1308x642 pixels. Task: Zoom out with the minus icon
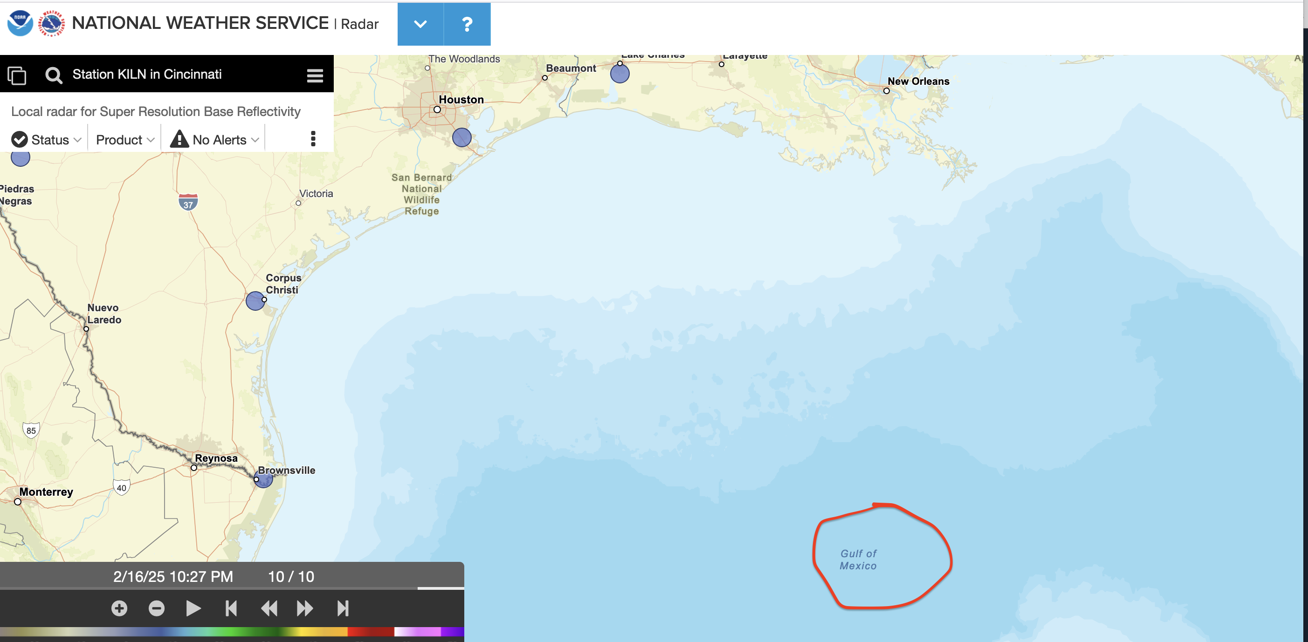[x=157, y=608]
